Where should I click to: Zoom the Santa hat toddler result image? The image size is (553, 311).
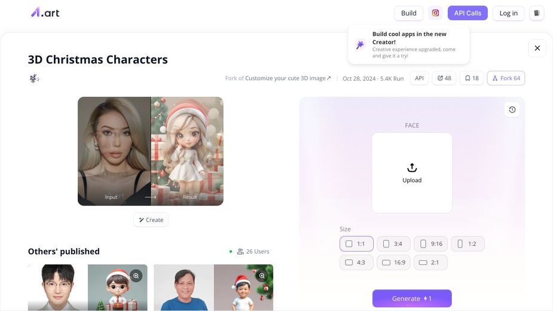tap(262, 276)
